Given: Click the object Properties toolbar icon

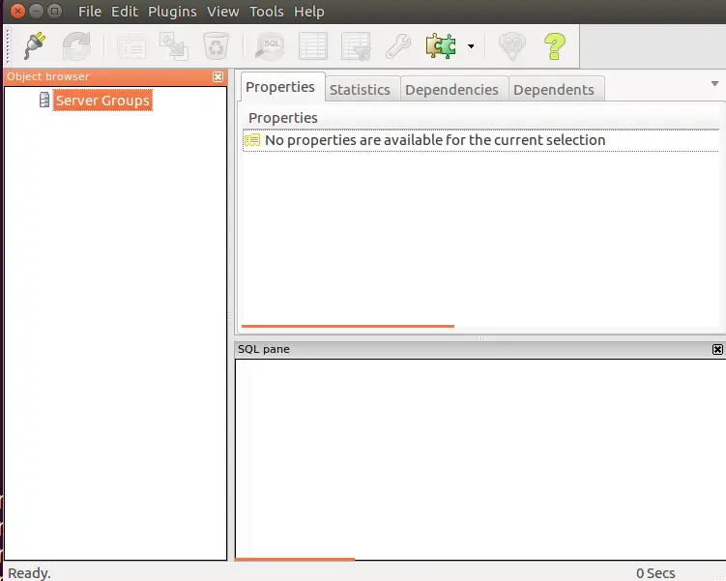Looking at the screenshot, I should 131,45.
